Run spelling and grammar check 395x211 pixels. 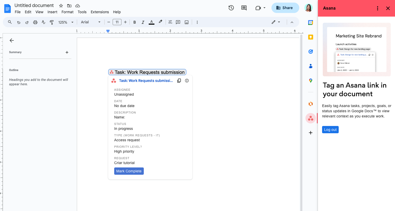coord(44,22)
